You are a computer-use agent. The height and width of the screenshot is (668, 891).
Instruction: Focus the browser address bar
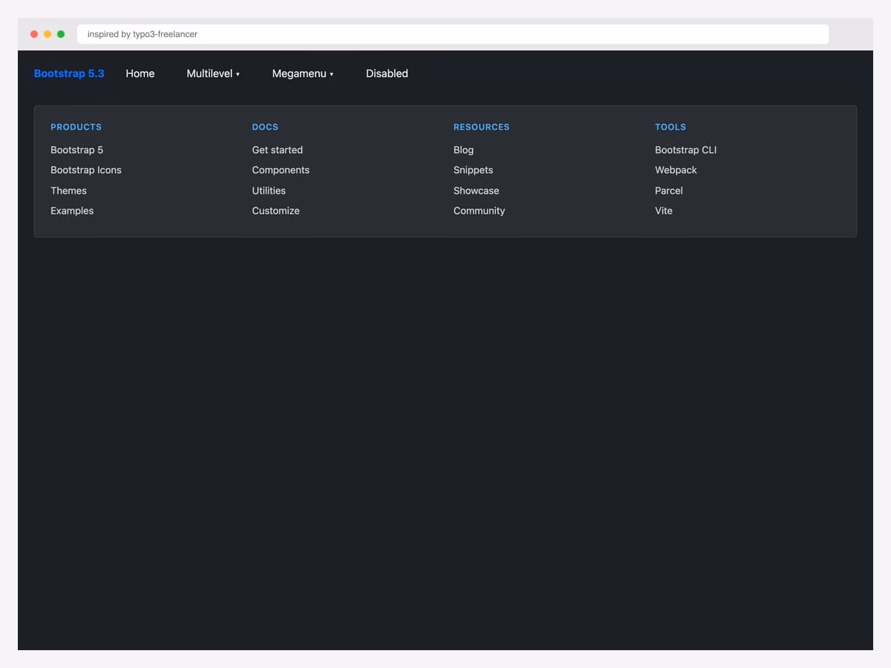pyautogui.click(x=453, y=34)
